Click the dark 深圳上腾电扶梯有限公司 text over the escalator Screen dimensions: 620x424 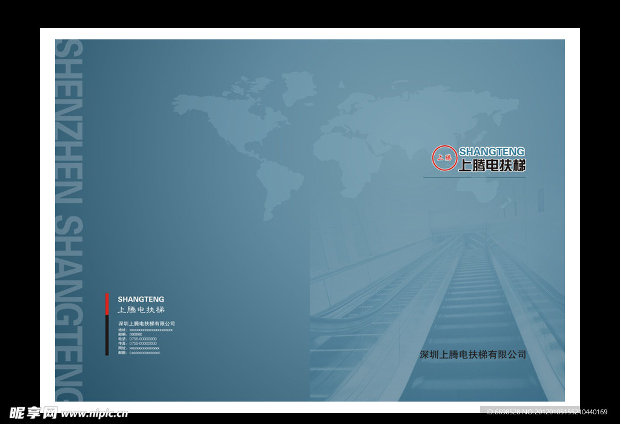pos(473,354)
